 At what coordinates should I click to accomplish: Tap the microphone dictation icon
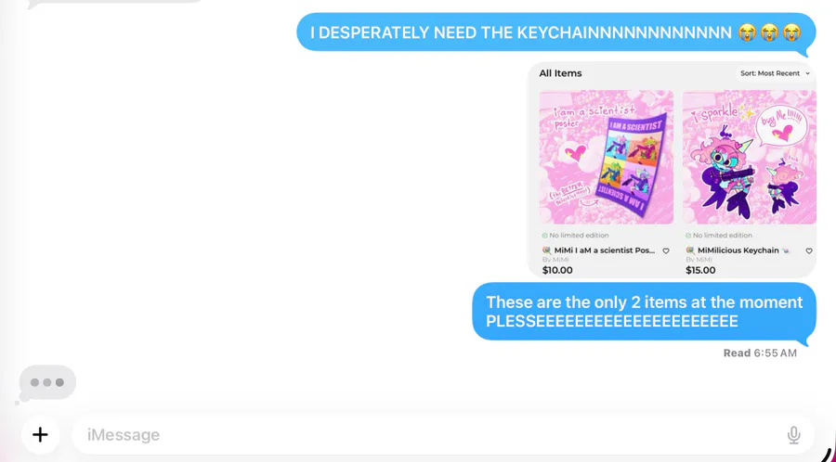793,435
